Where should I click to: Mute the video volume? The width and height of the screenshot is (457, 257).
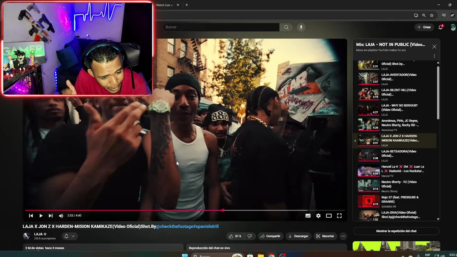[61, 216]
